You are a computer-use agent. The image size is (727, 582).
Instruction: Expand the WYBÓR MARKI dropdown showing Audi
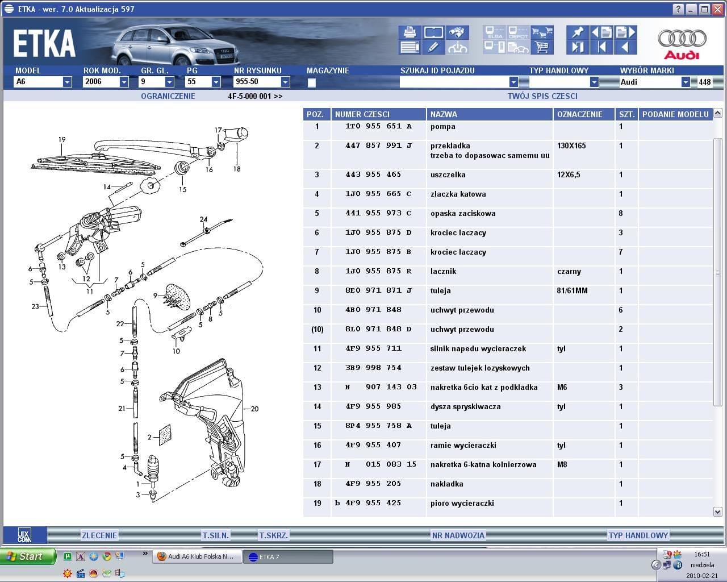686,82
